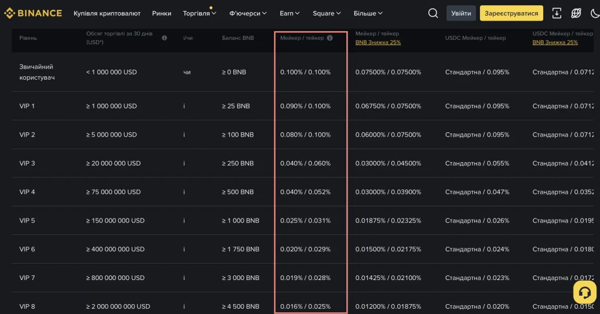The width and height of the screenshot is (600, 314).
Task: Click the info icon beside Мейкер / тейкер
Action: [x=330, y=38]
